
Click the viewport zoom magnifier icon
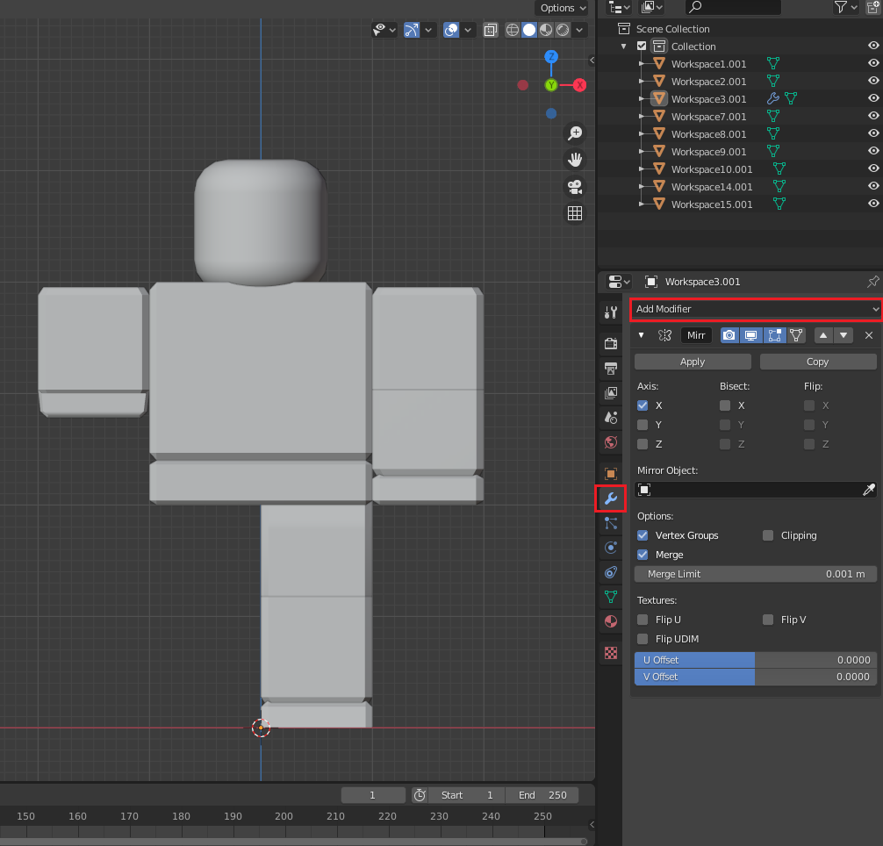pyautogui.click(x=574, y=133)
